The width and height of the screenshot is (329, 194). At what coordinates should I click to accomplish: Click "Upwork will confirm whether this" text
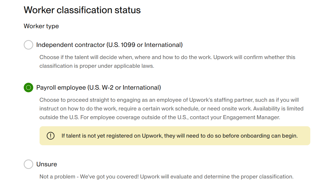coord(254,57)
